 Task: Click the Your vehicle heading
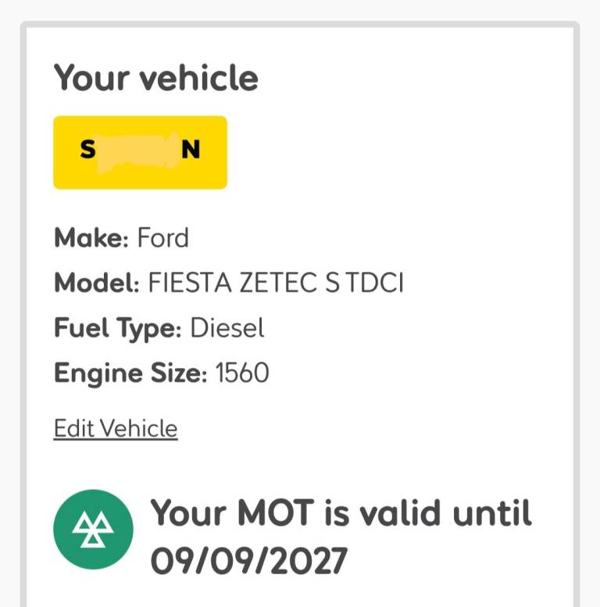(156, 78)
